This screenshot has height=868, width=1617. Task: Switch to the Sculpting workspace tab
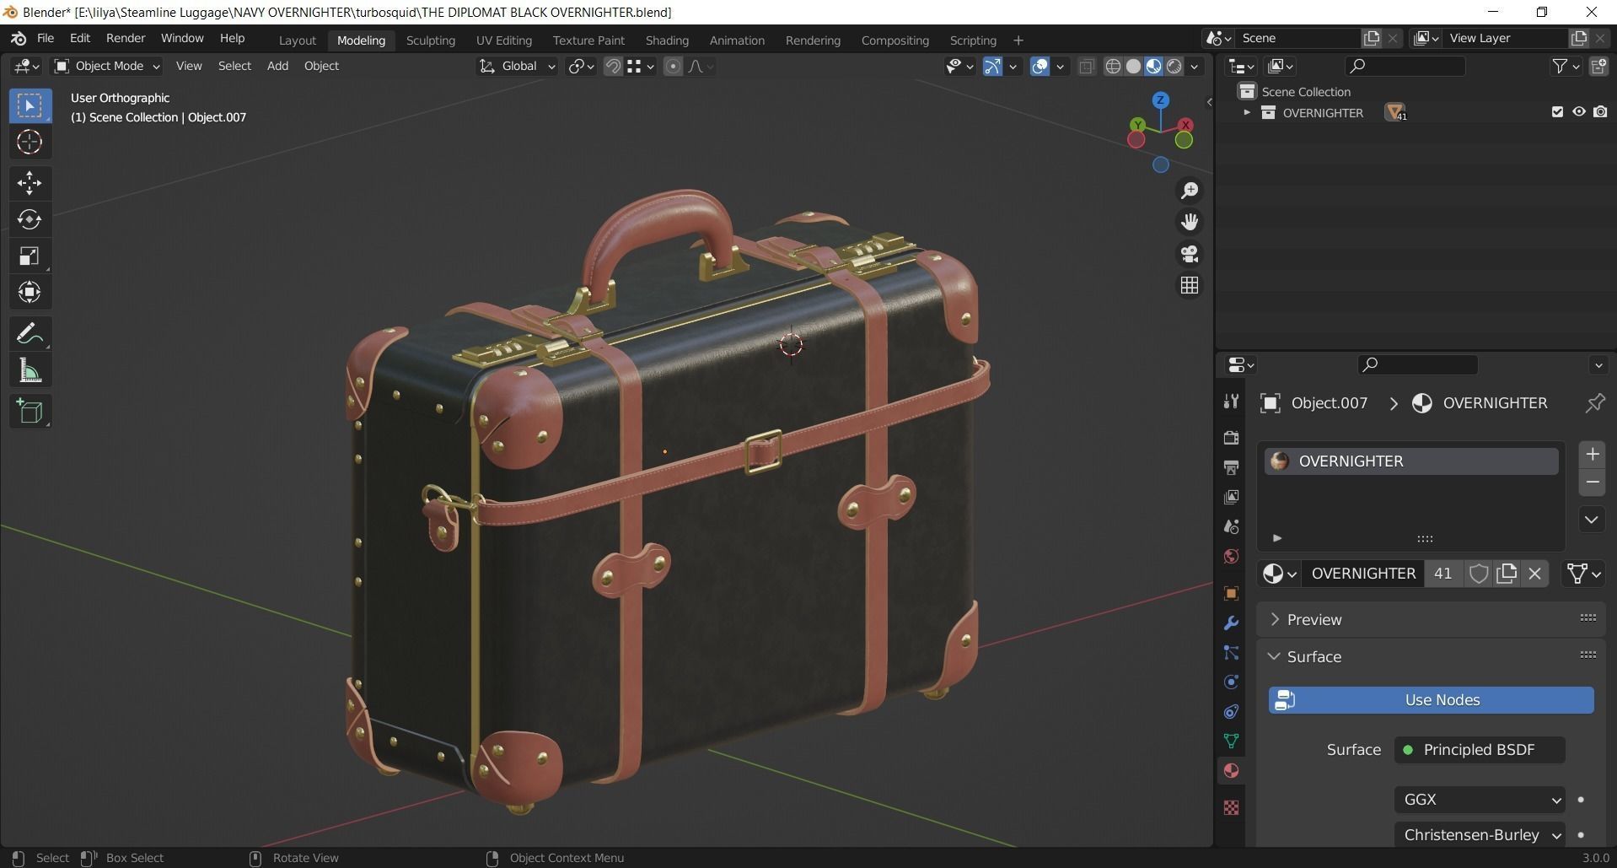[x=430, y=40]
